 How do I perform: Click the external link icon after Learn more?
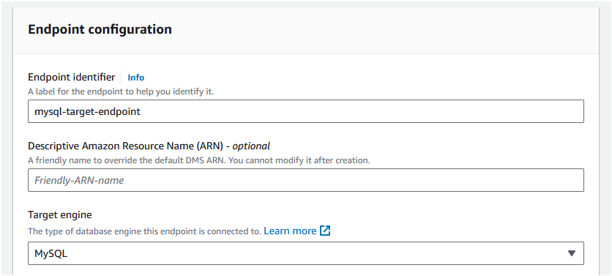tap(325, 231)
